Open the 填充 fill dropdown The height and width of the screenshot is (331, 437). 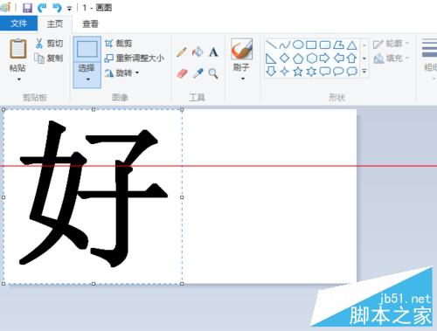392,59
